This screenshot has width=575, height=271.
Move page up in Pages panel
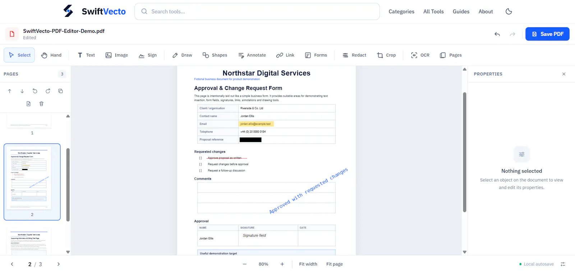pyautogui.click(x=10, y=91)
